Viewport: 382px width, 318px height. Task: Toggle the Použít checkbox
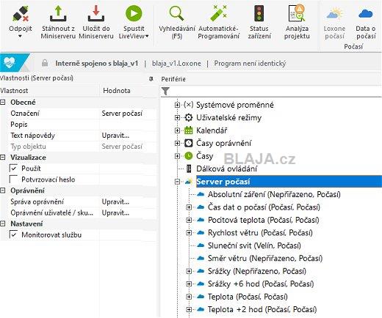[13, 169]
